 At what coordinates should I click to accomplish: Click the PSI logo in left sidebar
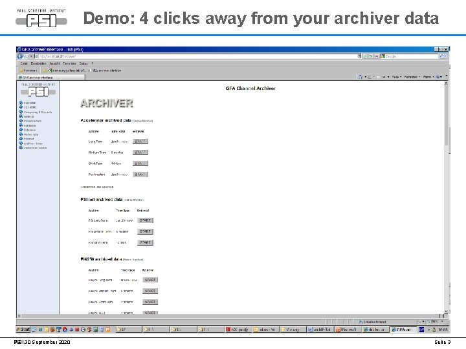(x=38, y=90)
